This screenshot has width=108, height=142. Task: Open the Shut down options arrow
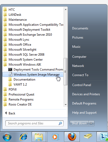click(x=91, y=123)
